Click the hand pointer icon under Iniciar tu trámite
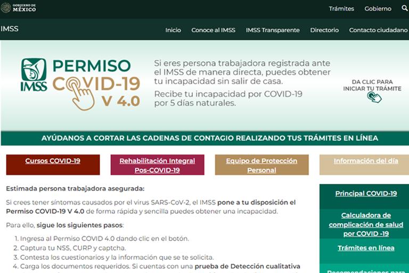The height and width of the screenshot is (273, 409). [x=374, y=97]
